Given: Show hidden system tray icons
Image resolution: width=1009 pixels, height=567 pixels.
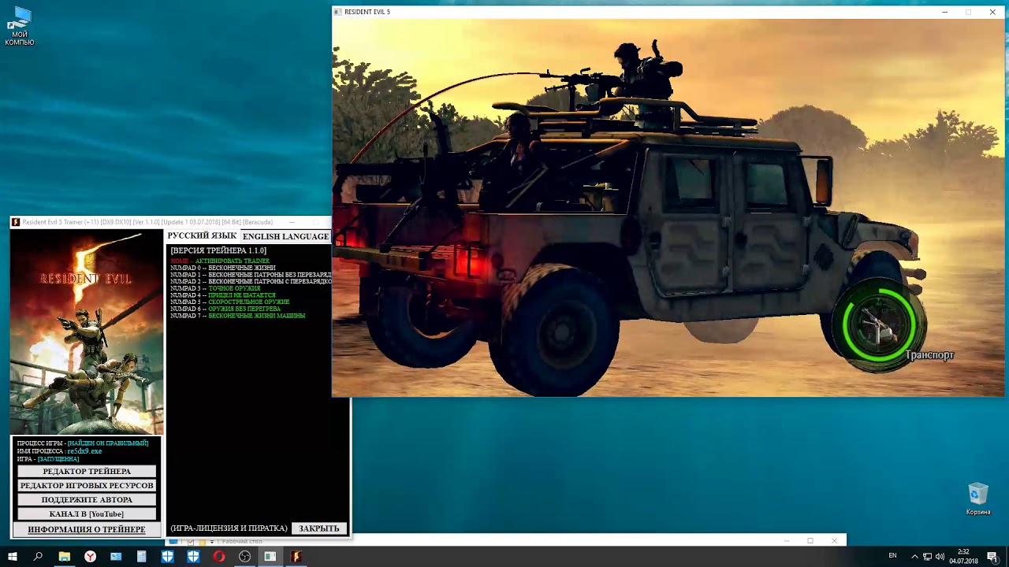Looking at the screenshot, I should (x=914, y=557).
